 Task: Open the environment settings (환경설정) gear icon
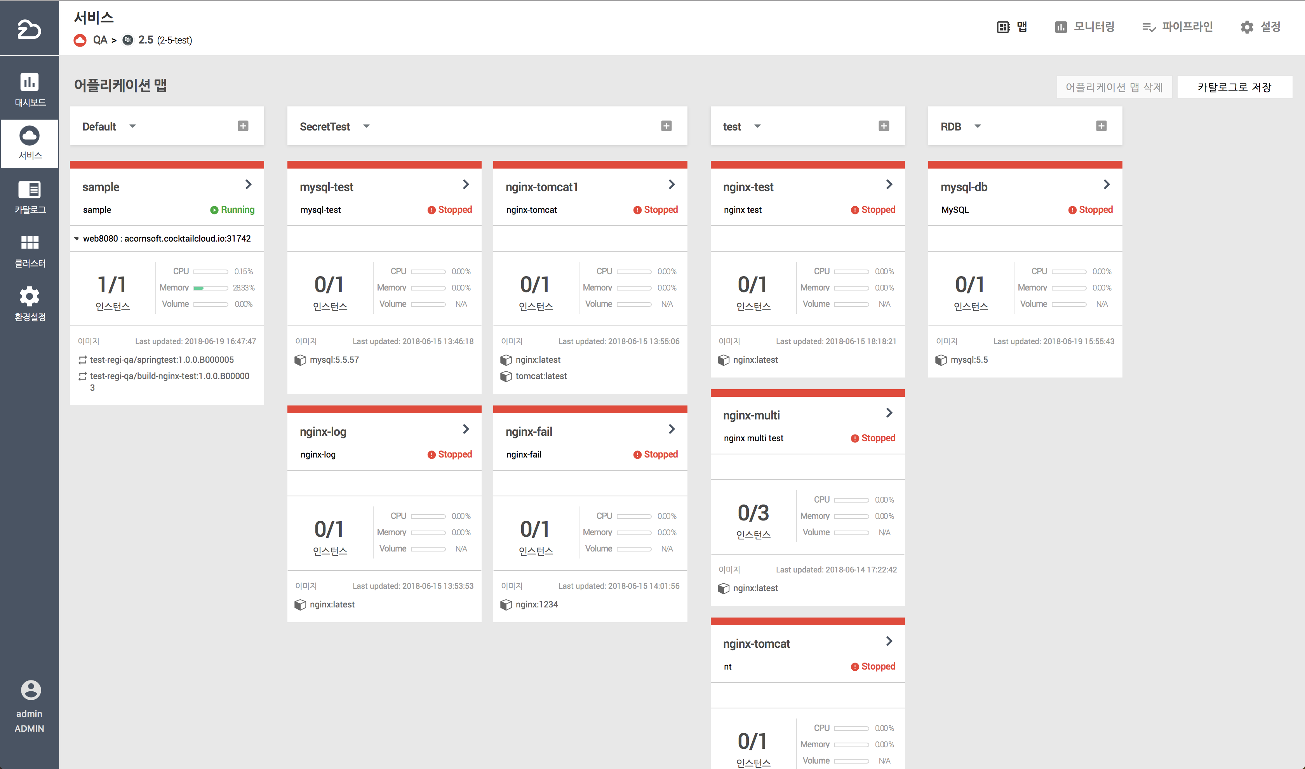pyautogui.click(x=30, y=304)
